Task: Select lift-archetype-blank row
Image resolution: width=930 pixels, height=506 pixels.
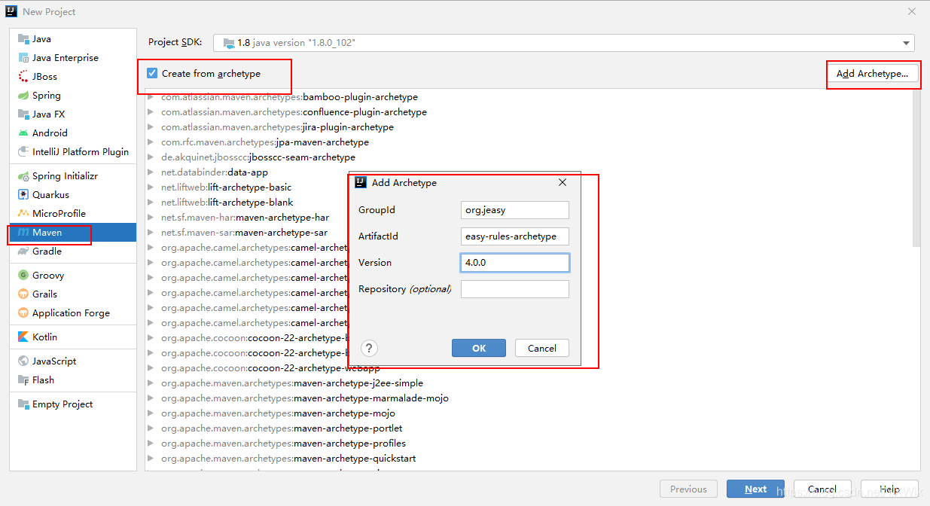Action: (227, 203)
